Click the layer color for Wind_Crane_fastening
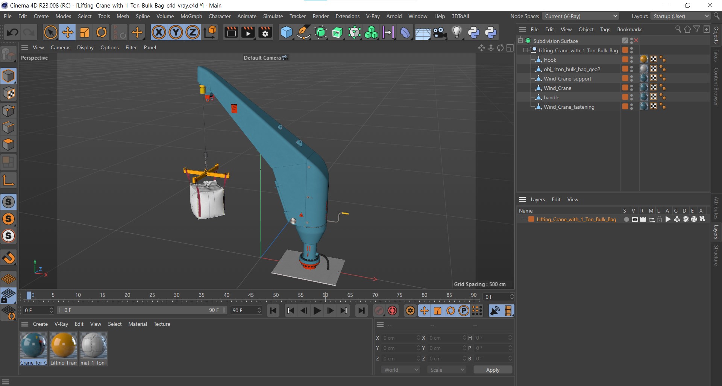This screenshot has height=386, width=722. pos(625,106)
